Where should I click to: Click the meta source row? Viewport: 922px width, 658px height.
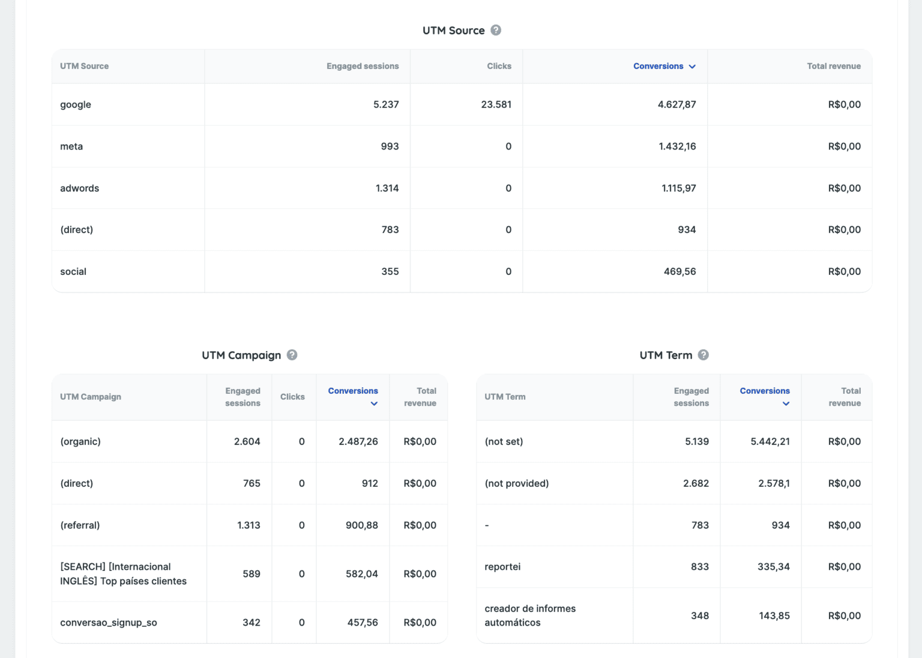71,146
